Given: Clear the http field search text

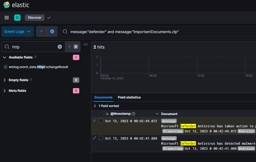Looking at the screenshot, I should (x=60, y=47).
